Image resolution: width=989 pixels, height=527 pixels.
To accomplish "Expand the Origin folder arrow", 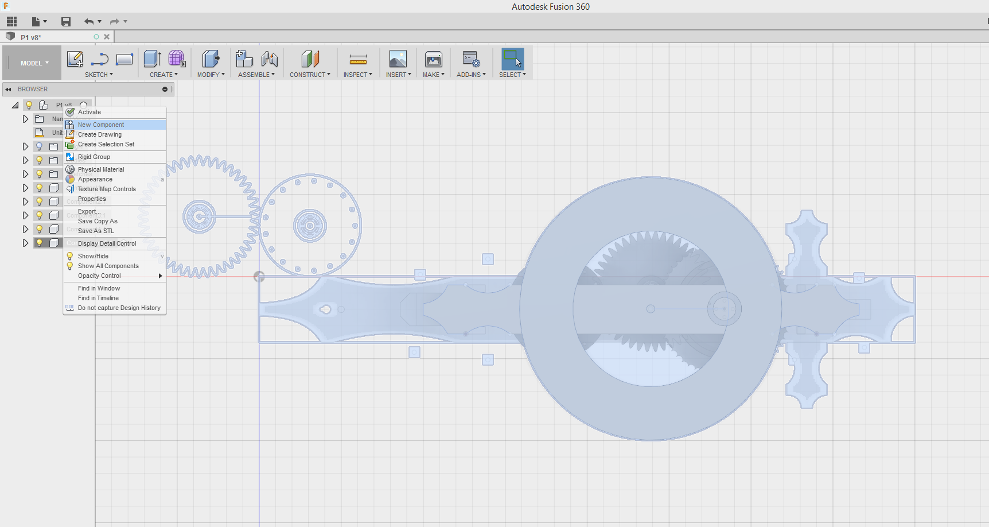I will 25,146.
